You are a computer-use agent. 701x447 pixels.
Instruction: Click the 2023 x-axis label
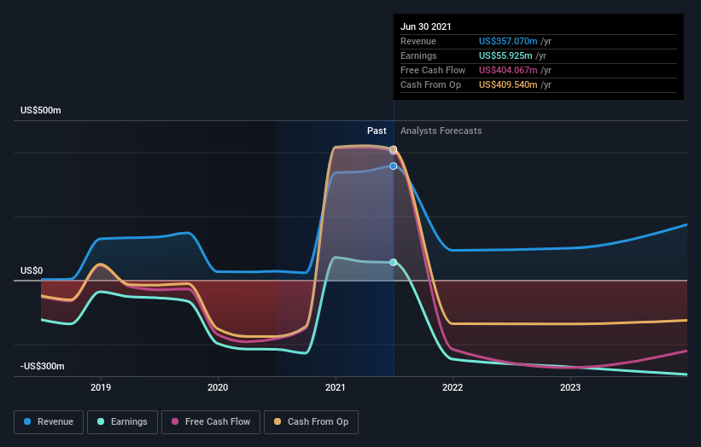point(570,387)
